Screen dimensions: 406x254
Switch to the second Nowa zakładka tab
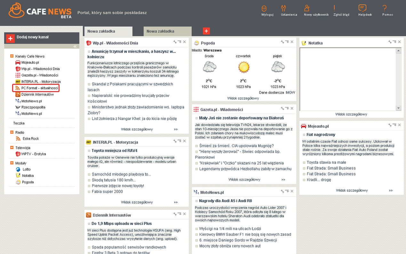click(x=167, y=31)
